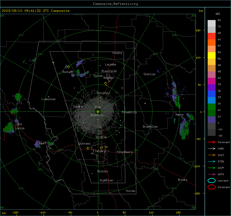The width and height of the screenshot is (231, 216).
Task: Click the yellow radar-center diamond between Olds and Didsbury
Action: [x=98, y=112]
